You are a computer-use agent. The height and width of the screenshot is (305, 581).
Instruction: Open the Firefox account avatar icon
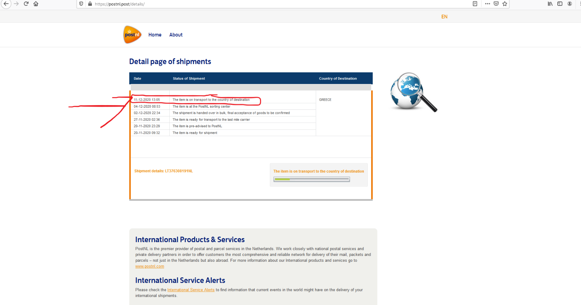570,4
